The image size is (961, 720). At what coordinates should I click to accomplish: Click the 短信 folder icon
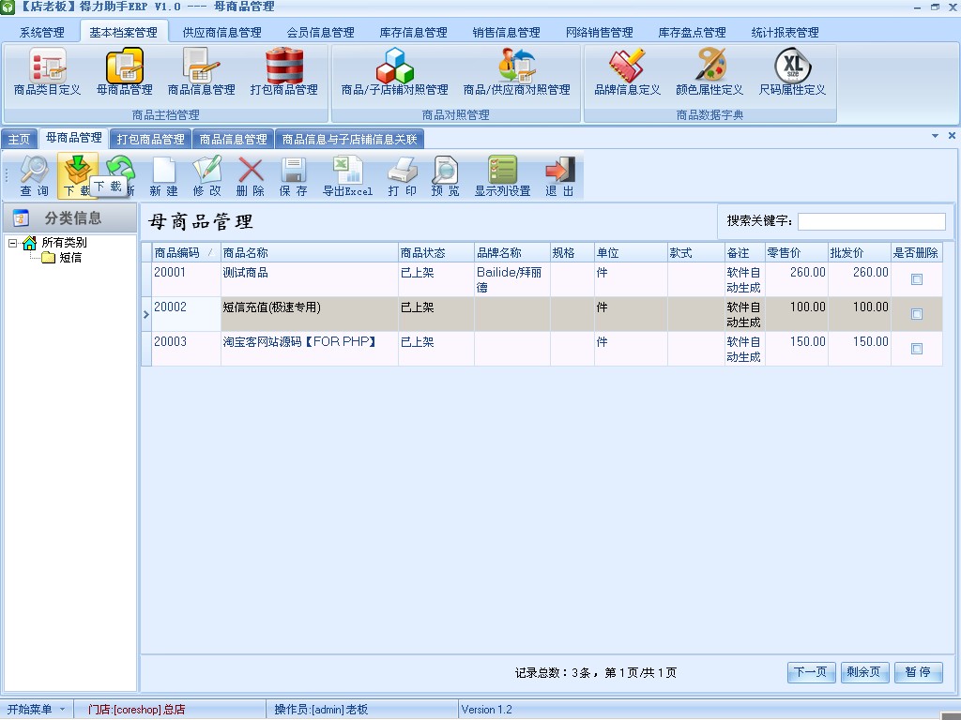(49, 258)
